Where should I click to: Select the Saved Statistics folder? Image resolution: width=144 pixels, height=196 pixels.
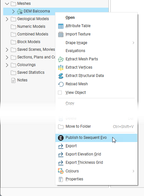tap(31, 72)
